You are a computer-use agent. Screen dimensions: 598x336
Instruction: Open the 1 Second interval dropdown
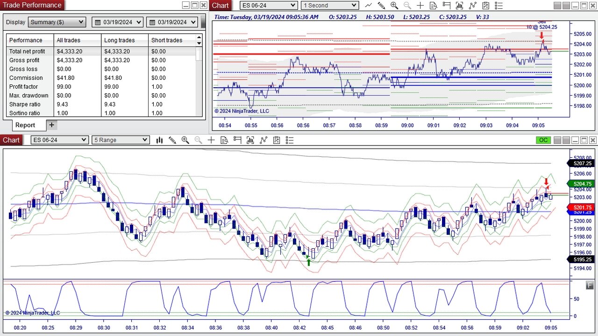[x=330, y=6]
